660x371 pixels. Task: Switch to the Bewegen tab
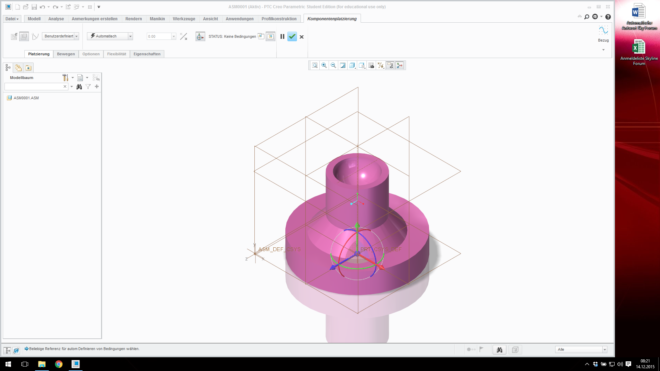coord(66,54)
